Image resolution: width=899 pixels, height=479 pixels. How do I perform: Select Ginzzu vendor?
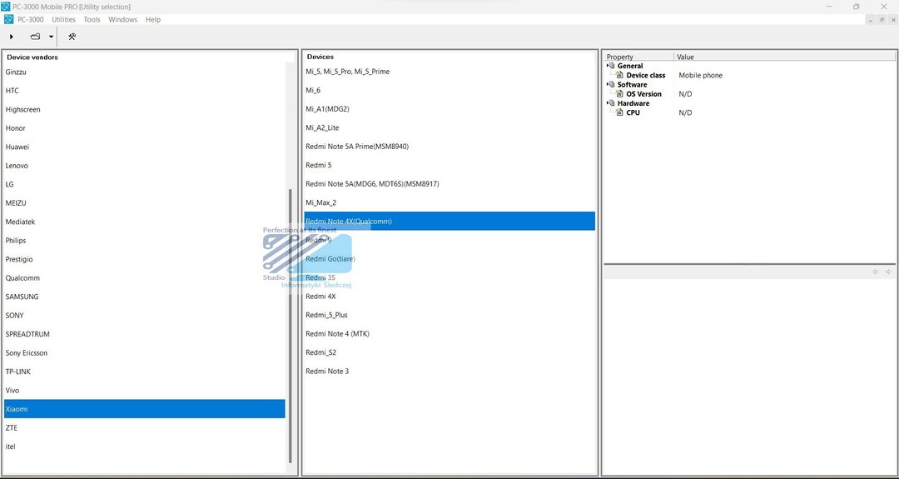145,72
